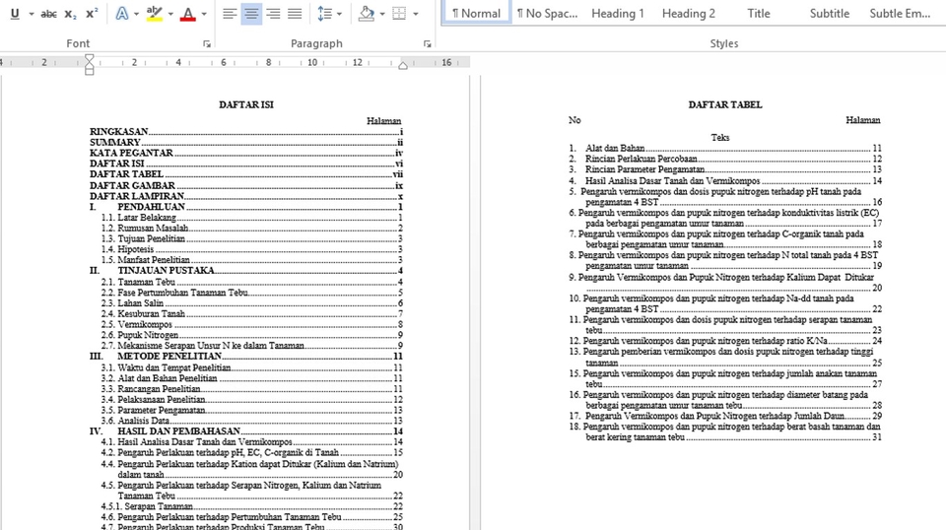Image resolution: width=946 pixels, height=530 pixels.
Task: Click the Teks label in Daftar Tabel
Action: click(x=720, y=138)
